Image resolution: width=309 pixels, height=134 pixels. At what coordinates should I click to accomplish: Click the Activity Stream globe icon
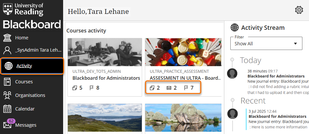click(x=235, y=27)
